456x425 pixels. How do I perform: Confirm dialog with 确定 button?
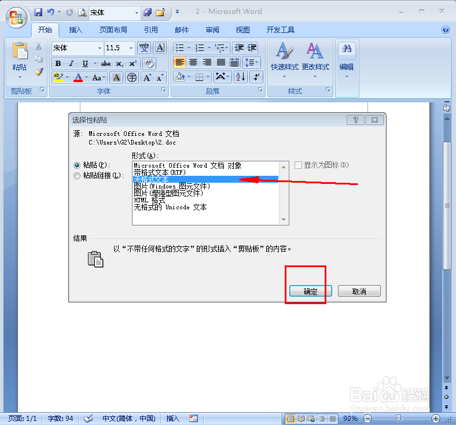tap(310, 291)
